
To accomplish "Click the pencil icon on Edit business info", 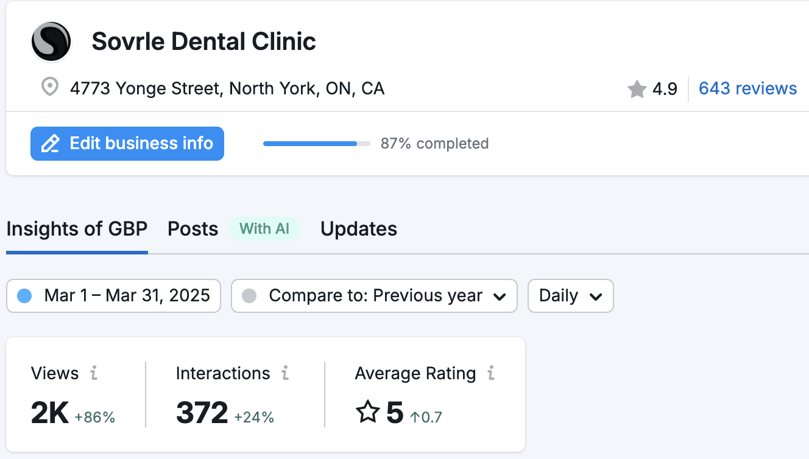I will [50, 143].
